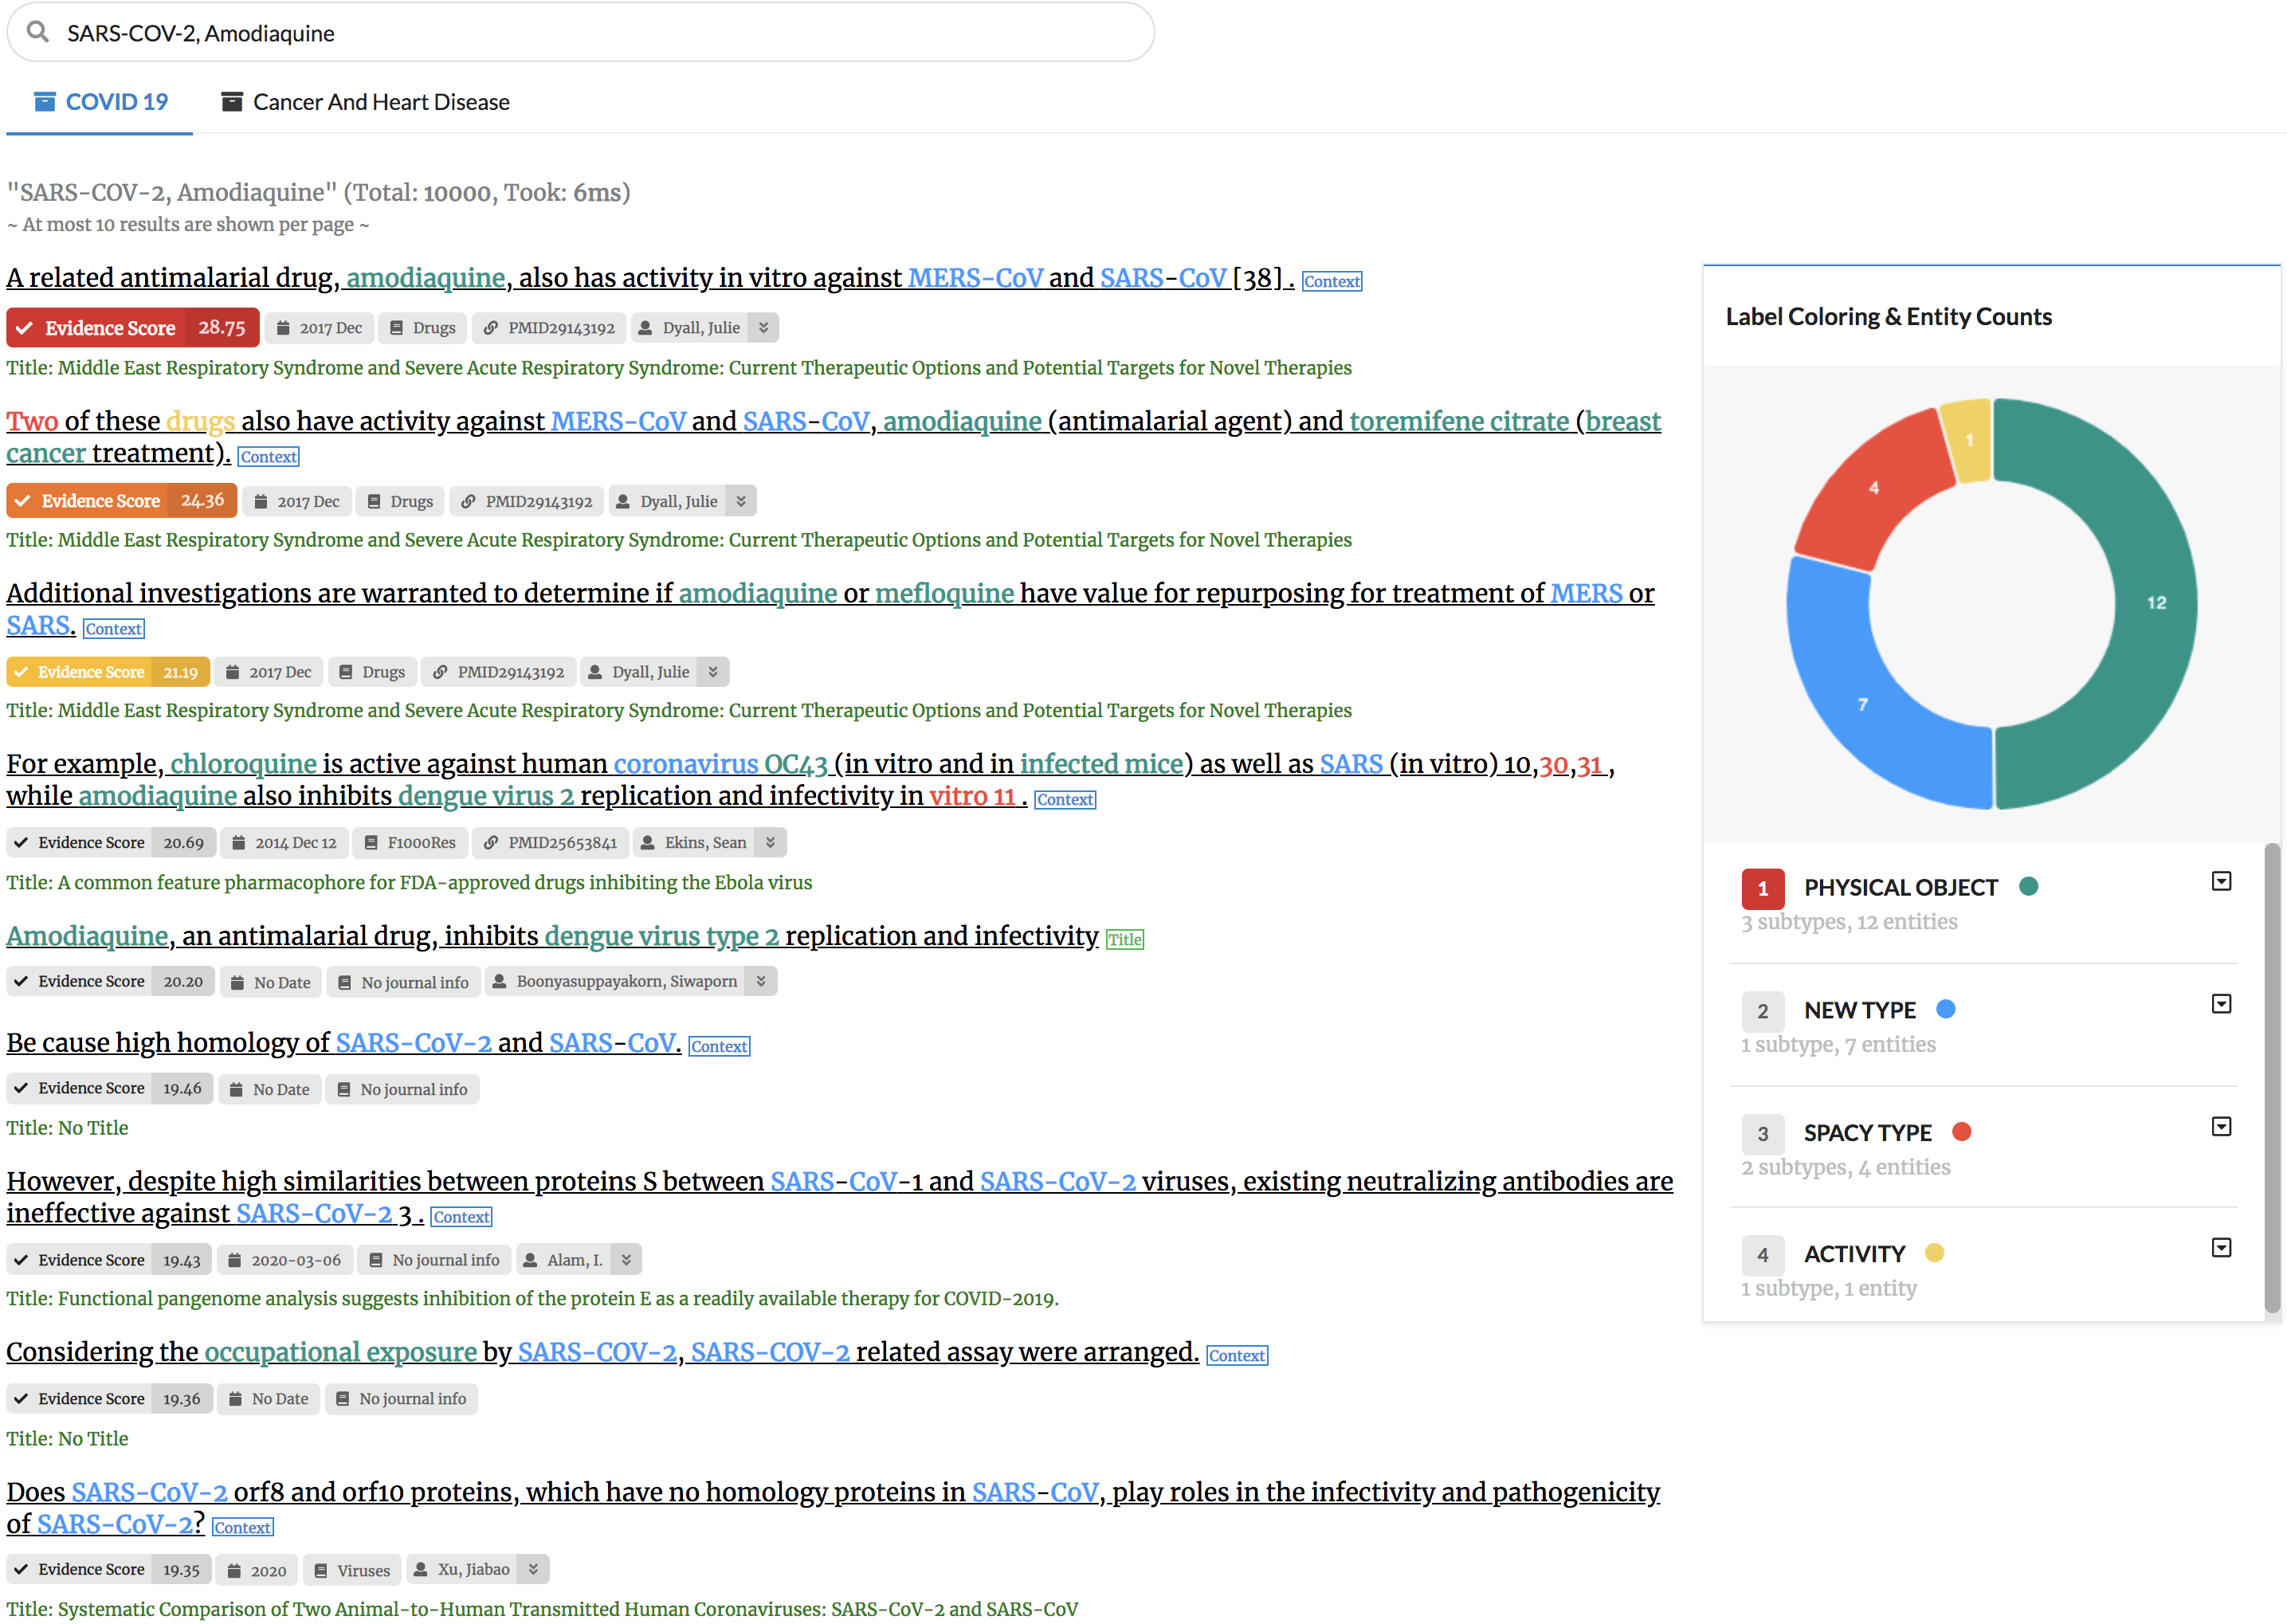This screenshot has width=2287, height=1624.
Task: Click the journal icon next to Viruses
Action: (x=321, y=1570)
